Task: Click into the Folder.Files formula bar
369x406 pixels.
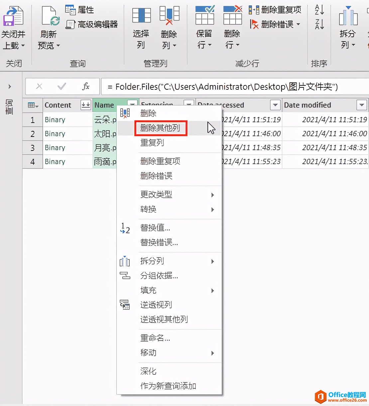Action: pos(235,87)
